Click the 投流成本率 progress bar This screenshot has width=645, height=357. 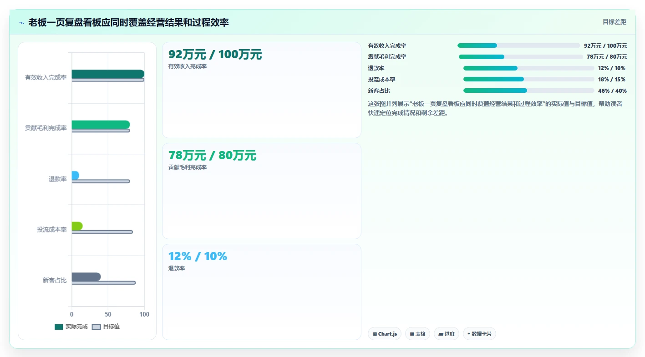tap(529, 79)
